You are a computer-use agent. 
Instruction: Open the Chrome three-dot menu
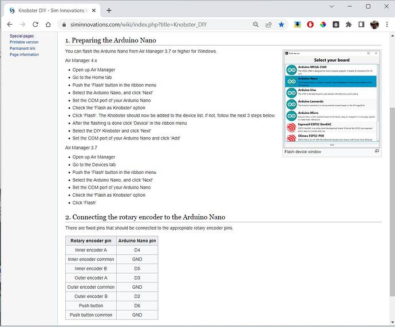pyautogui.click(x=387, y=25)
